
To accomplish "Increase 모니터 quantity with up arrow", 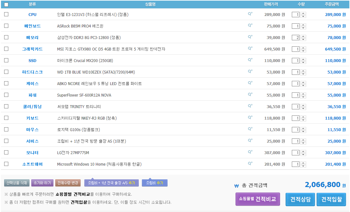I will click(303, 151).
